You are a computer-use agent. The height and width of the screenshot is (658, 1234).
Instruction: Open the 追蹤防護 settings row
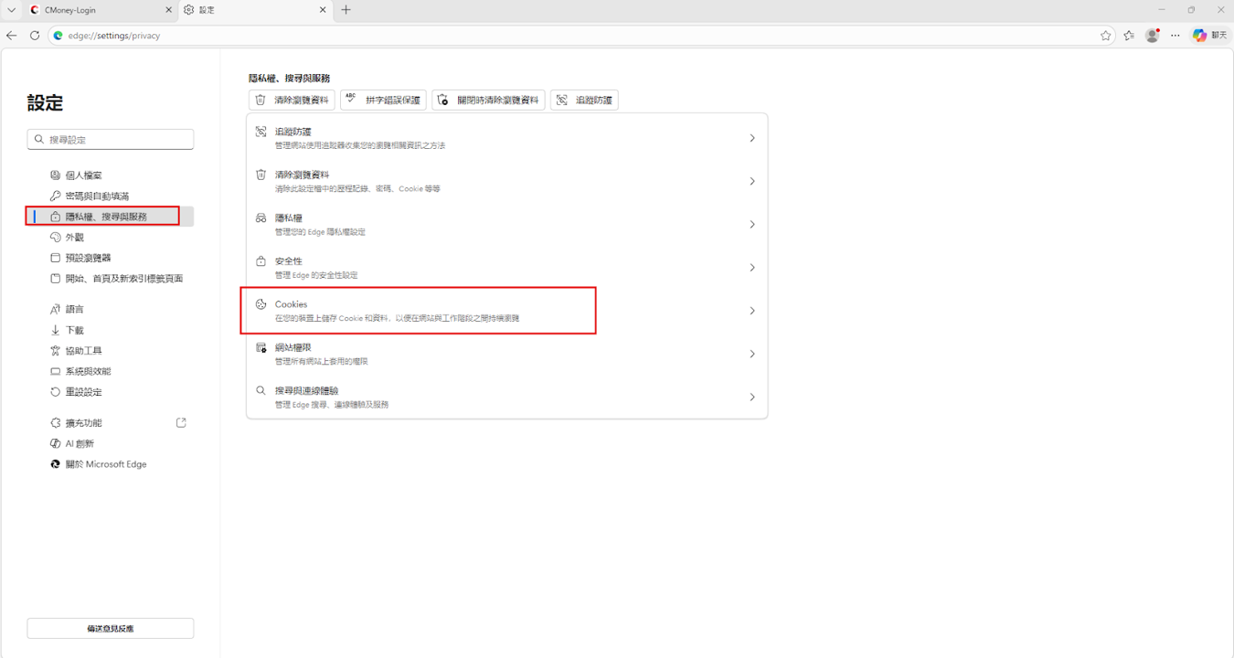507,138
